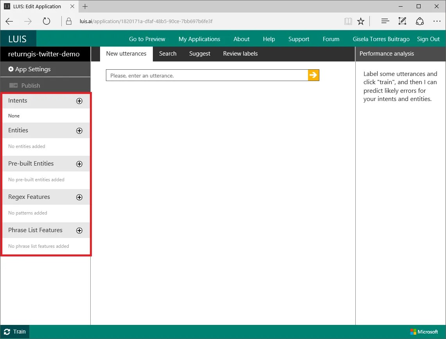Open App Settings
This screenshot has height=339, width=446.
(45, 69)
